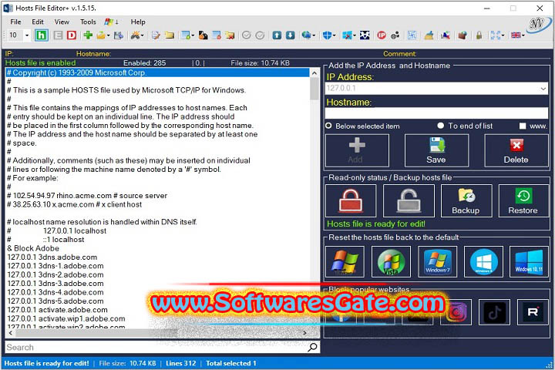Click the gray 'E' enable toolbar icon
The width and height of the screenshot is (555, 370).
coord(58,35)
